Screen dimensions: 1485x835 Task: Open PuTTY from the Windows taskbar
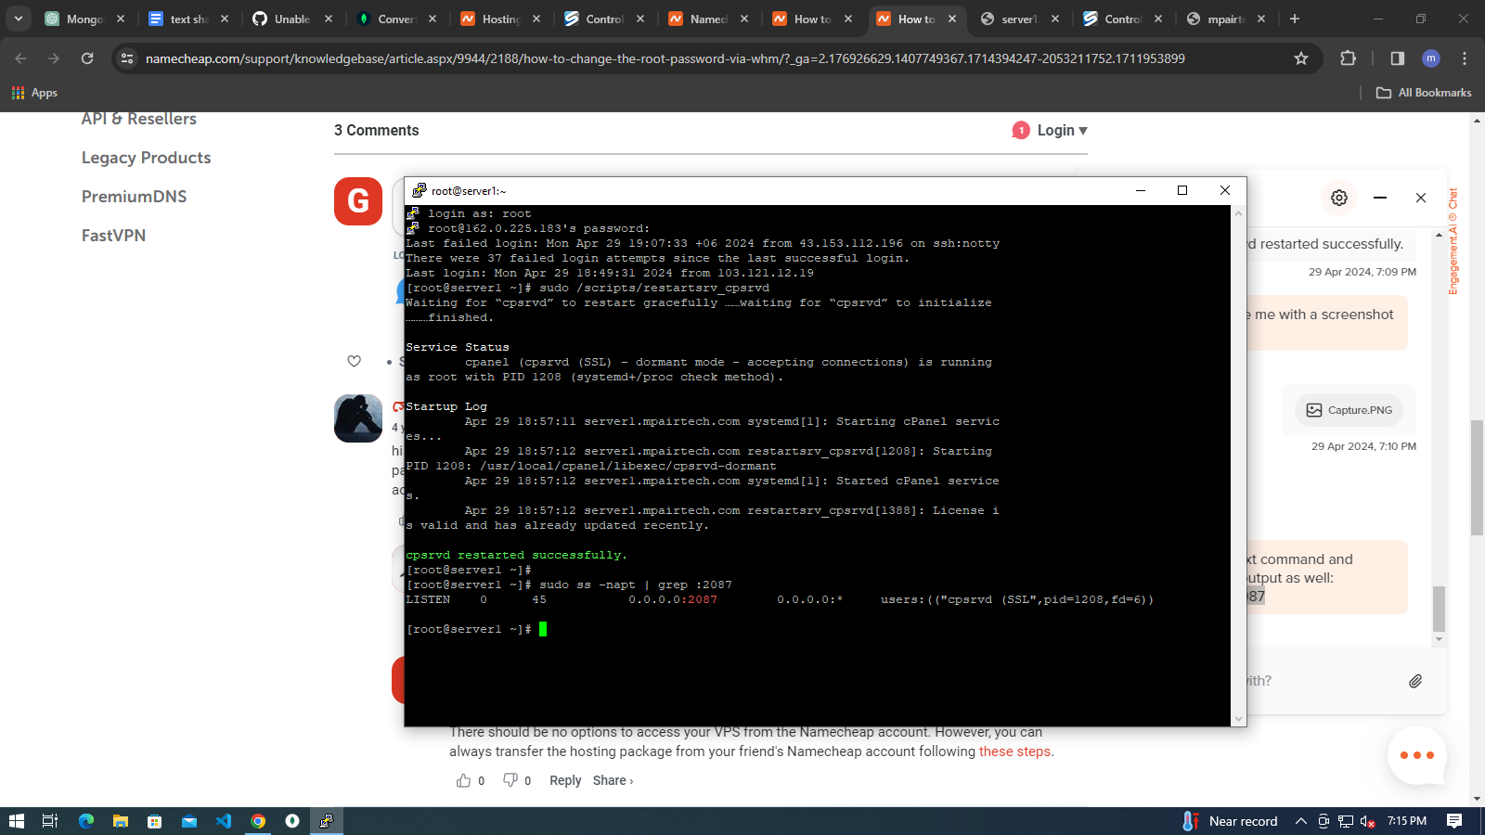(326, 821)
